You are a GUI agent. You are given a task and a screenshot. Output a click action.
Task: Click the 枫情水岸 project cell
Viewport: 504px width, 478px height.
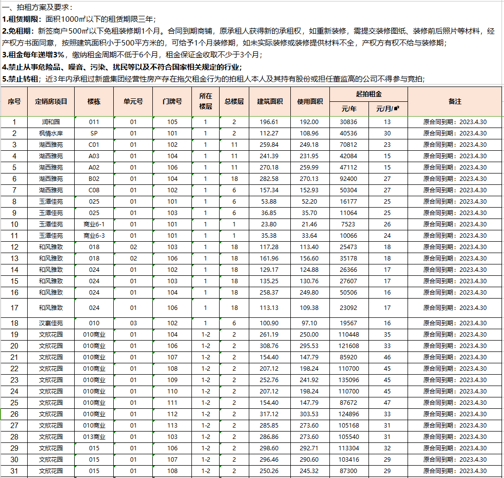[51, 133]
